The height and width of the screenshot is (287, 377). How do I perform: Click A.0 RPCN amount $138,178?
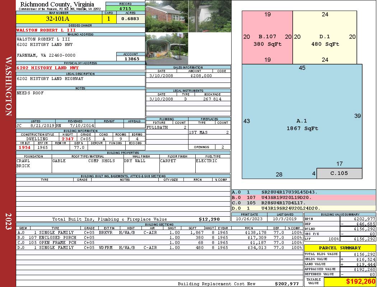pos(256,232)
